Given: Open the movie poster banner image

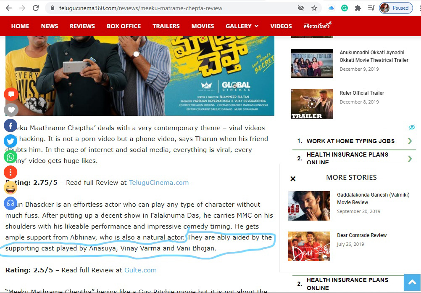Looking at the screenshot, I should (x=140, y=76).
